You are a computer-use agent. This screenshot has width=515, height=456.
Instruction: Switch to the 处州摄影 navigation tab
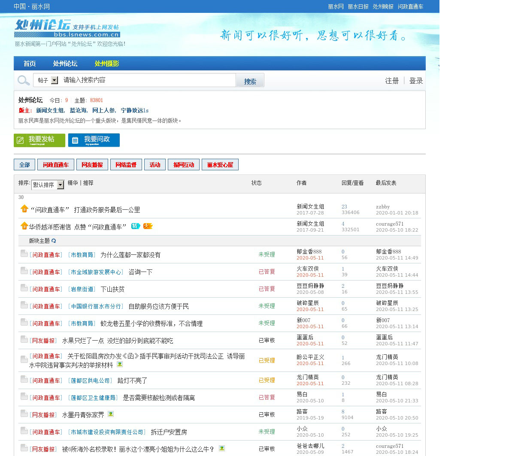click(107, 63)
